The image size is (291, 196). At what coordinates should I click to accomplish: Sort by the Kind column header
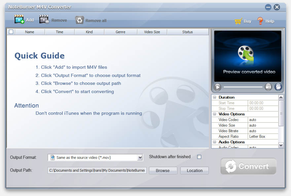pos(89,32)
